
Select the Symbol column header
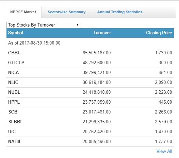(16, 33)
